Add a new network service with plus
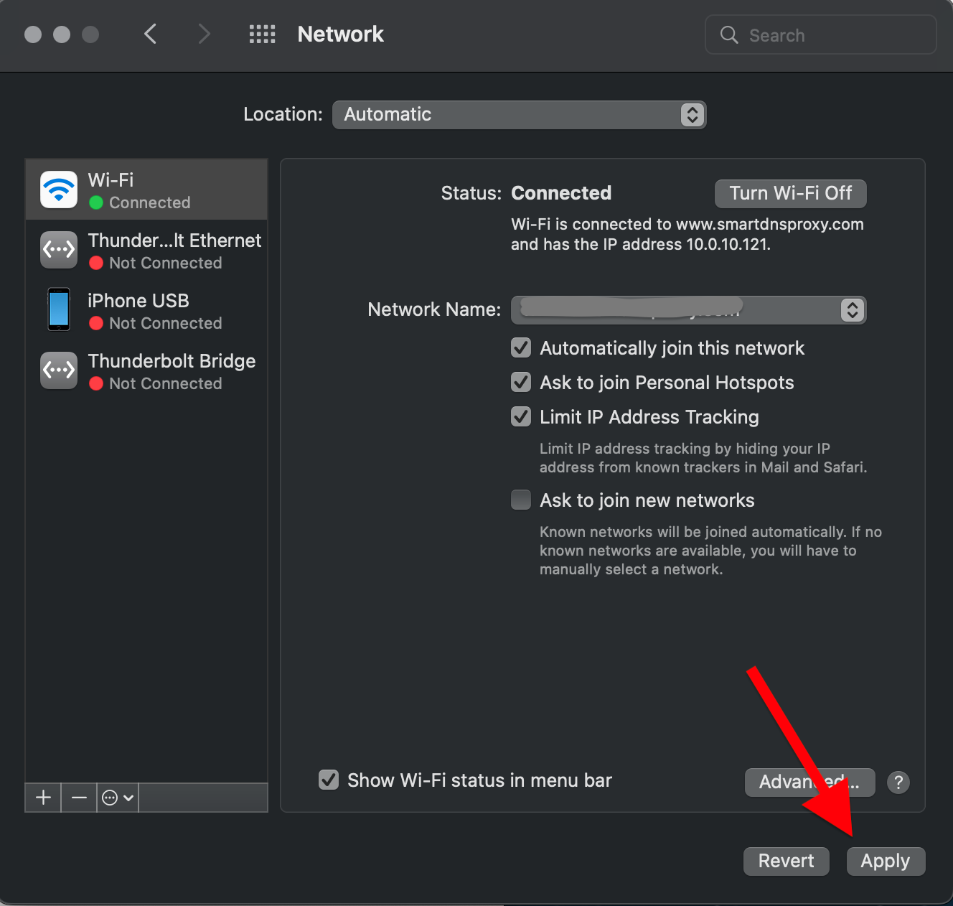 (x=43, y=798)
